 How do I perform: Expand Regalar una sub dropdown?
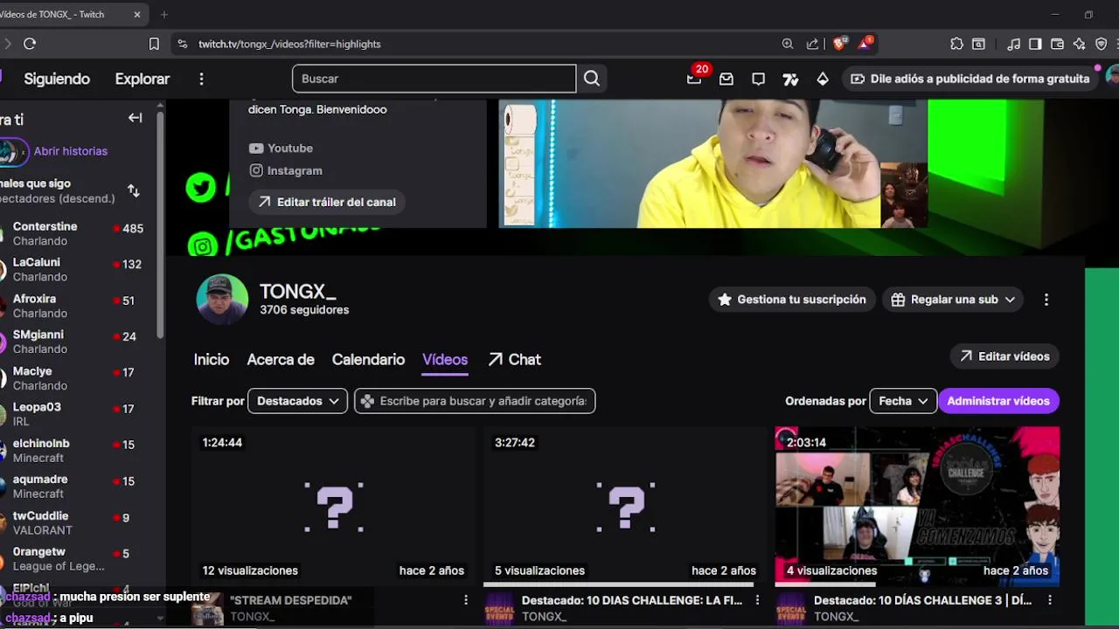pyautogui.click(x=953, y=300)
